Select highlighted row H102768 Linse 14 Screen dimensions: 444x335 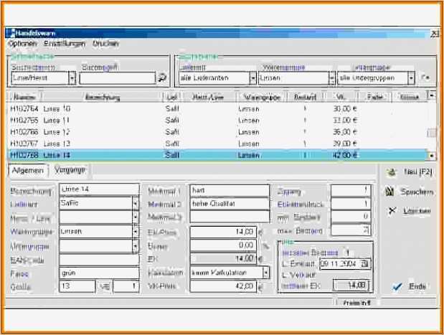(217, 155)
